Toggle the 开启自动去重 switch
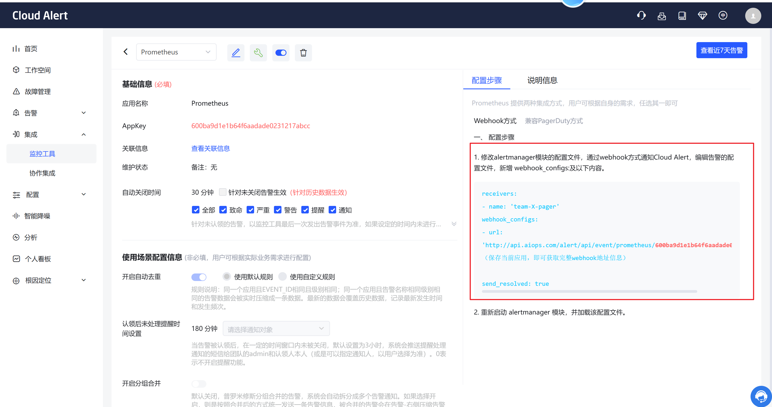Screen dimensions: 772x407 coord(199,277)
